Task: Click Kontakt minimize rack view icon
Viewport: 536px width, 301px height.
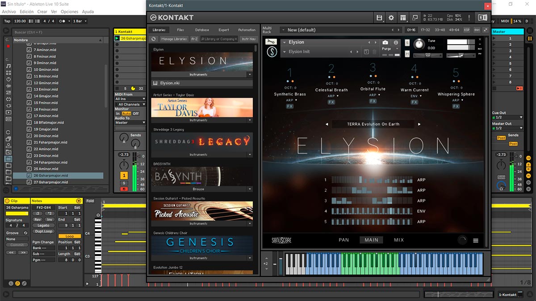Action: (x=415, y=17)
